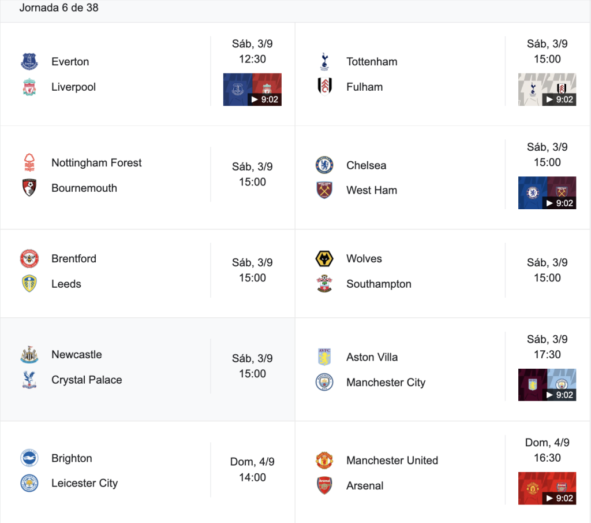Play the Everton vs Liverpool highlights video
Image resolution: width=591 pixels, height=523 pixels.
(x=252, y=90)
